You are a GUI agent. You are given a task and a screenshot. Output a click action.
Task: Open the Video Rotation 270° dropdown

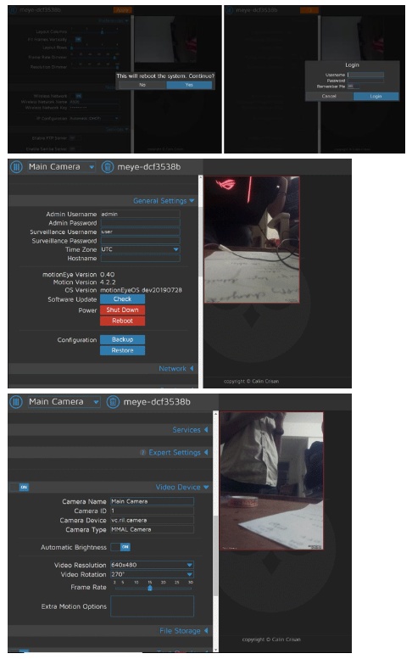[x=152, y=574]
